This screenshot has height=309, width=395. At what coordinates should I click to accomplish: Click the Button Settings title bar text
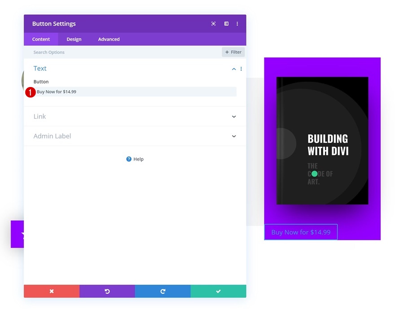tap(54, 24)
